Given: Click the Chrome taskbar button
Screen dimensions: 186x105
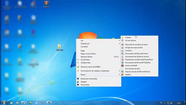Looking at the screenshot, I should coord(24,103).
